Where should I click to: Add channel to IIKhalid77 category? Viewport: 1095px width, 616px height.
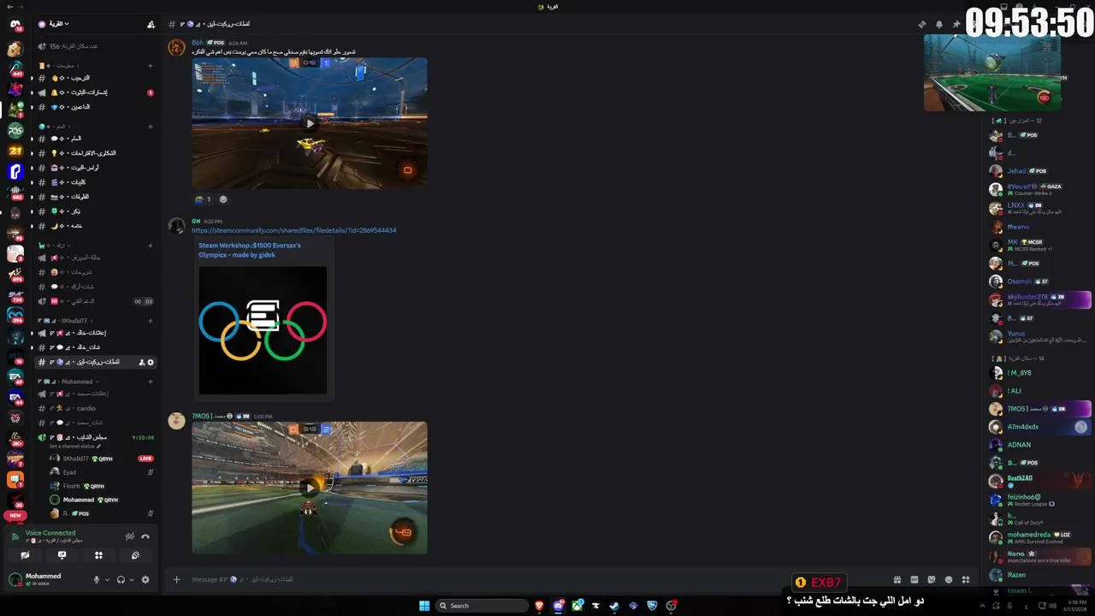pyautogui.click(x=151, y=321)
